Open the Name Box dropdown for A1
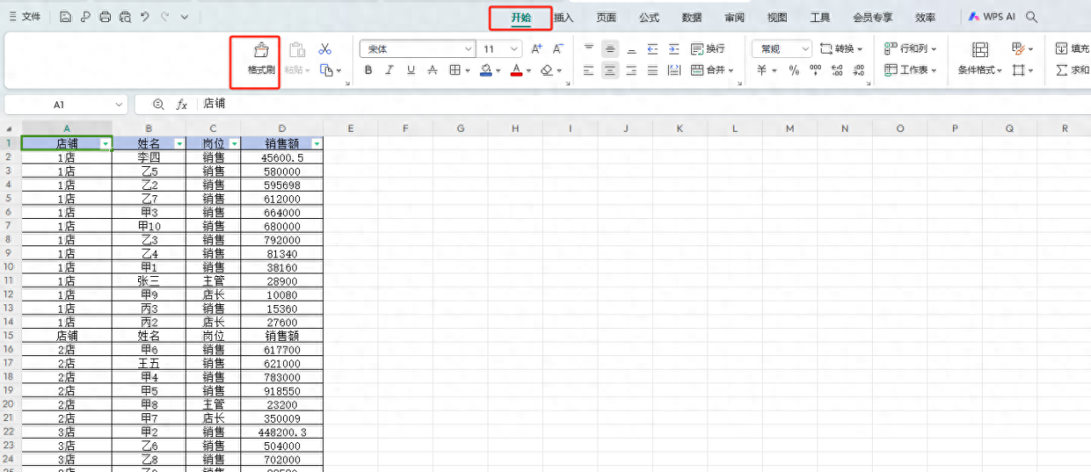 click(119, 104)
